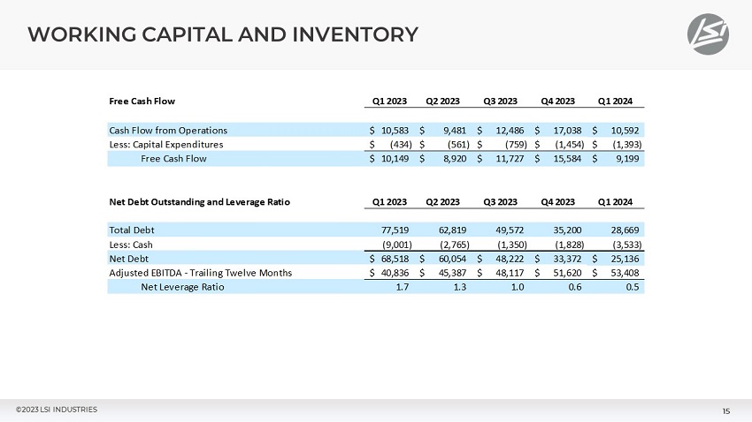Select the Net Leverage Ratio row label

point(182,287)
